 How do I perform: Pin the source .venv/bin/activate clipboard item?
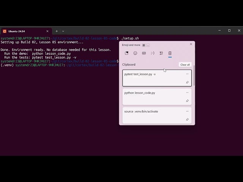187,119
